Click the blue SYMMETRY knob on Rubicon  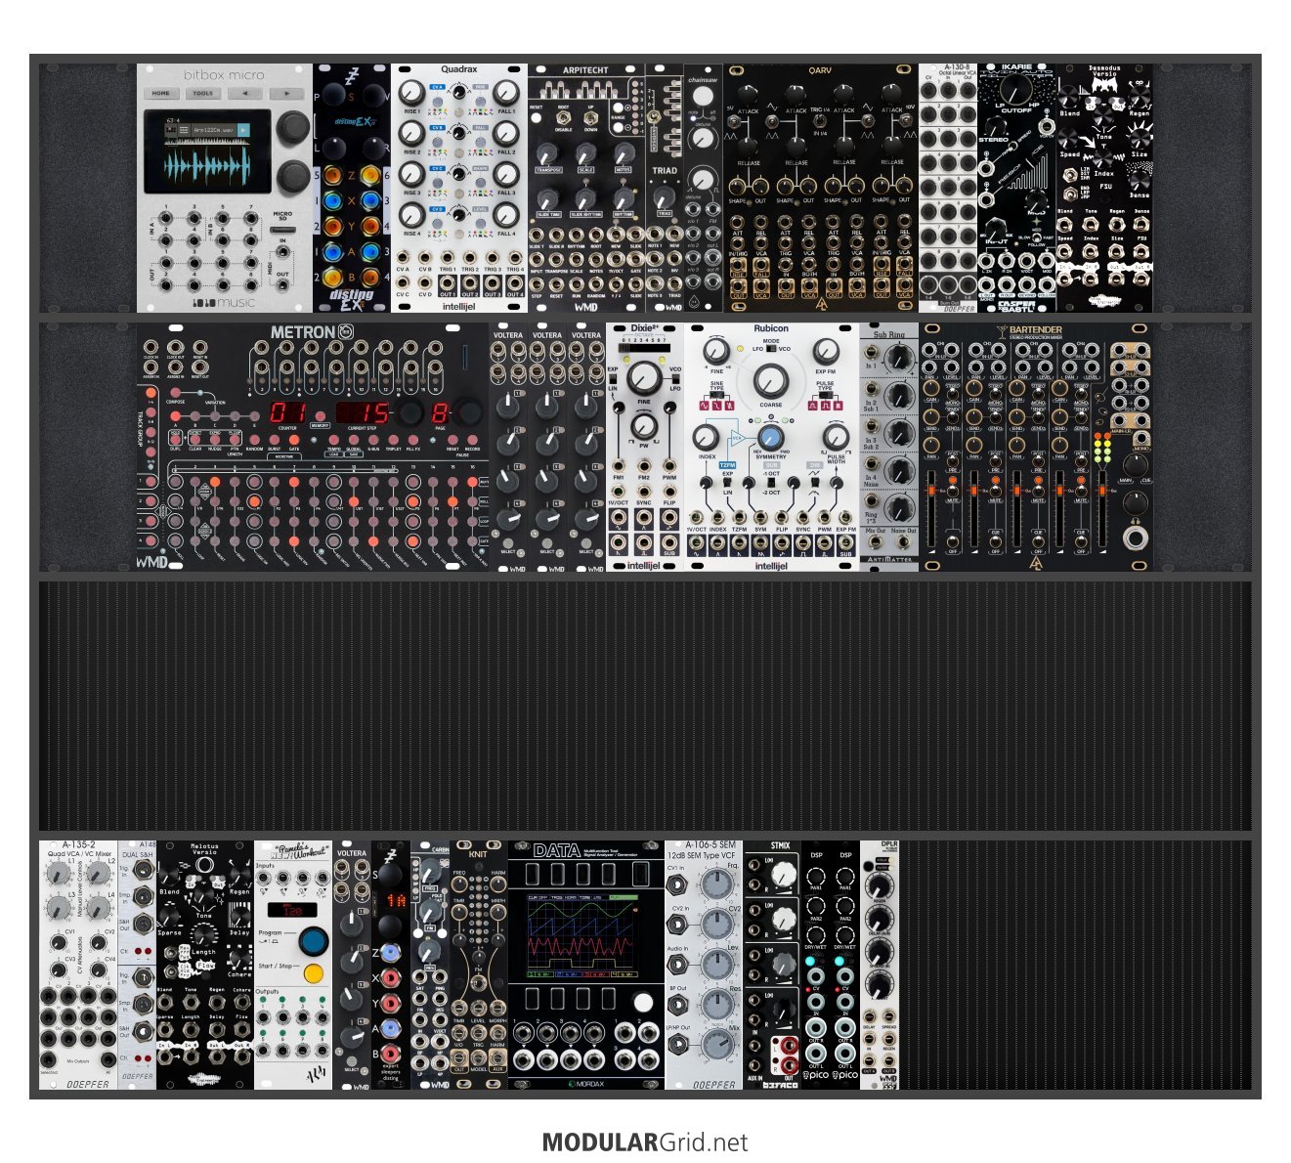point(770,436)
